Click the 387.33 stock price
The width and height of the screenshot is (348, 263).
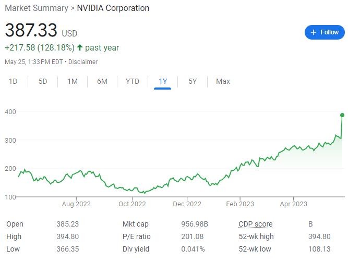click(31, 30)
